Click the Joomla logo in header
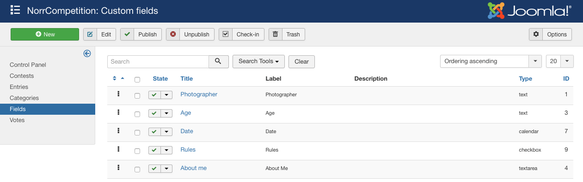583x182 pixels. (530, 11)
